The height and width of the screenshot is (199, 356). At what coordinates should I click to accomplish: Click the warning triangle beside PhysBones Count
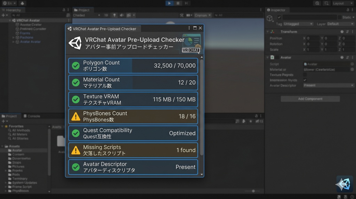tap(75, 116)
